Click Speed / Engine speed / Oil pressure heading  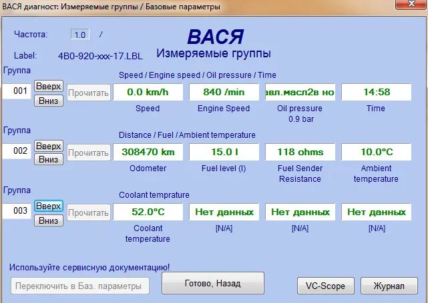point(198,75)
